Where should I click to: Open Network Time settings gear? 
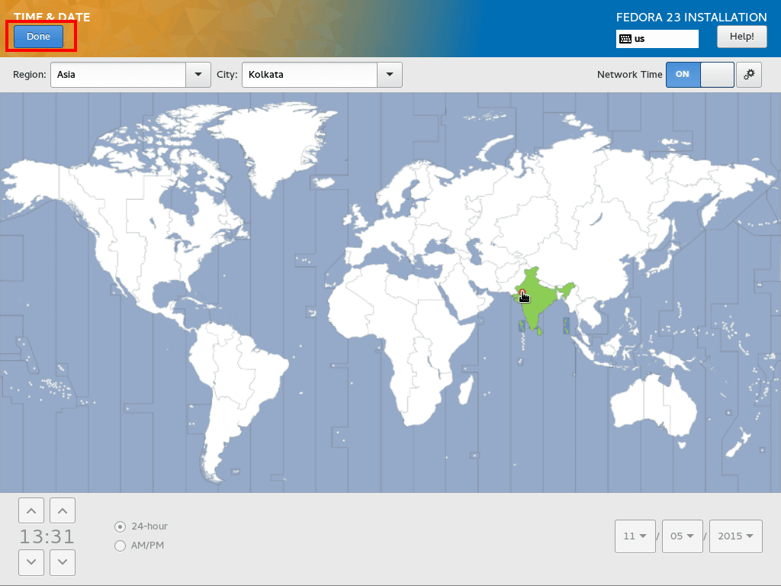click(x=749, y=75)
